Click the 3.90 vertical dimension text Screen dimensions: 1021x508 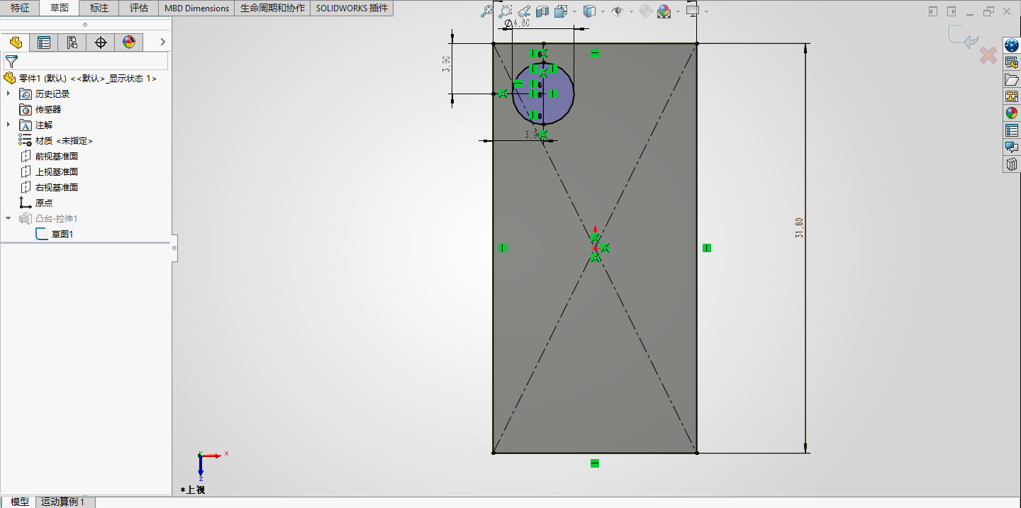[x=447, y=64]
